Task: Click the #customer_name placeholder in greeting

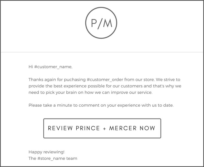Action: point(53,67)
